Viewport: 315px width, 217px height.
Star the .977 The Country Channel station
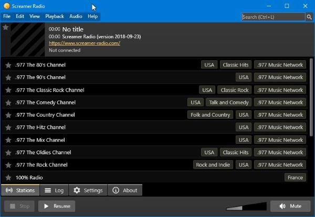tap(8, 115)
